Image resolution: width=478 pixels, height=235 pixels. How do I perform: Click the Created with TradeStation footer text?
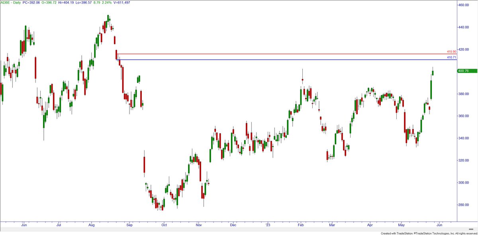429,233
